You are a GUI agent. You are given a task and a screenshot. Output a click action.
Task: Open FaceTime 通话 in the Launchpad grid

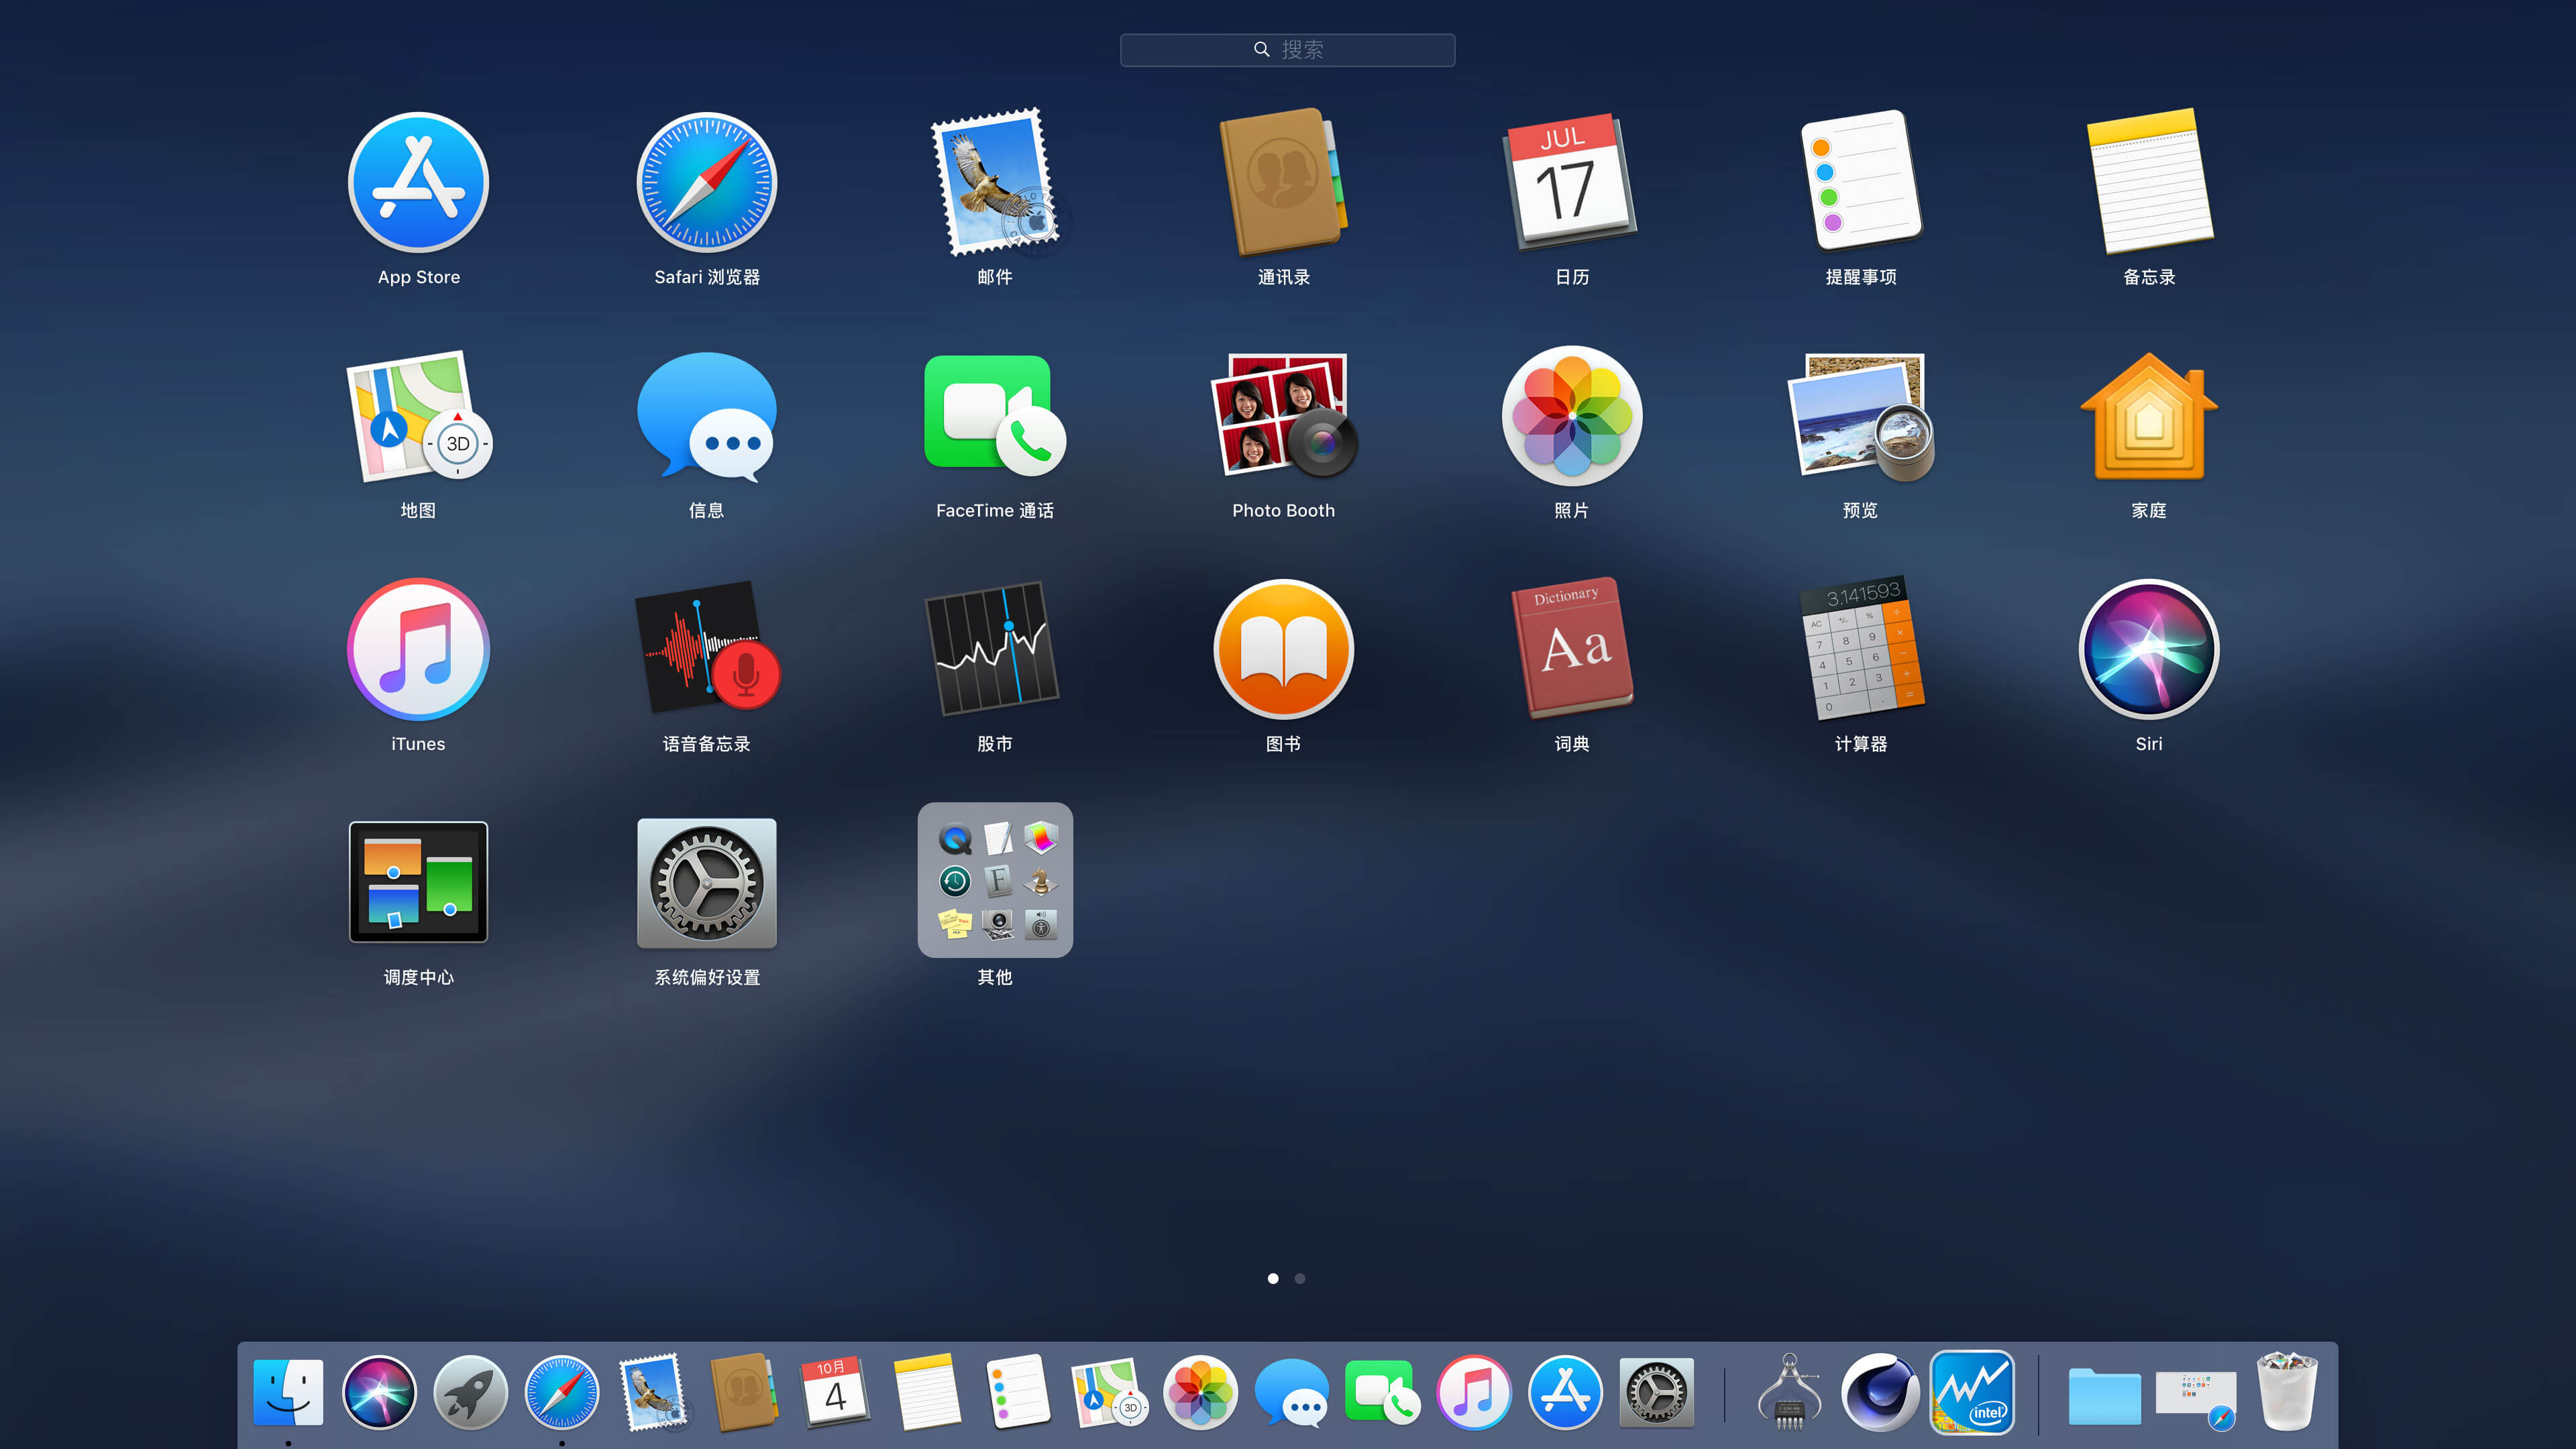click(x=994, y=415)
